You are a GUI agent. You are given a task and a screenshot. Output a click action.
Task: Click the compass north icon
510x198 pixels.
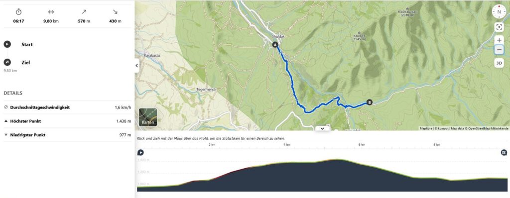click(499, 12)
